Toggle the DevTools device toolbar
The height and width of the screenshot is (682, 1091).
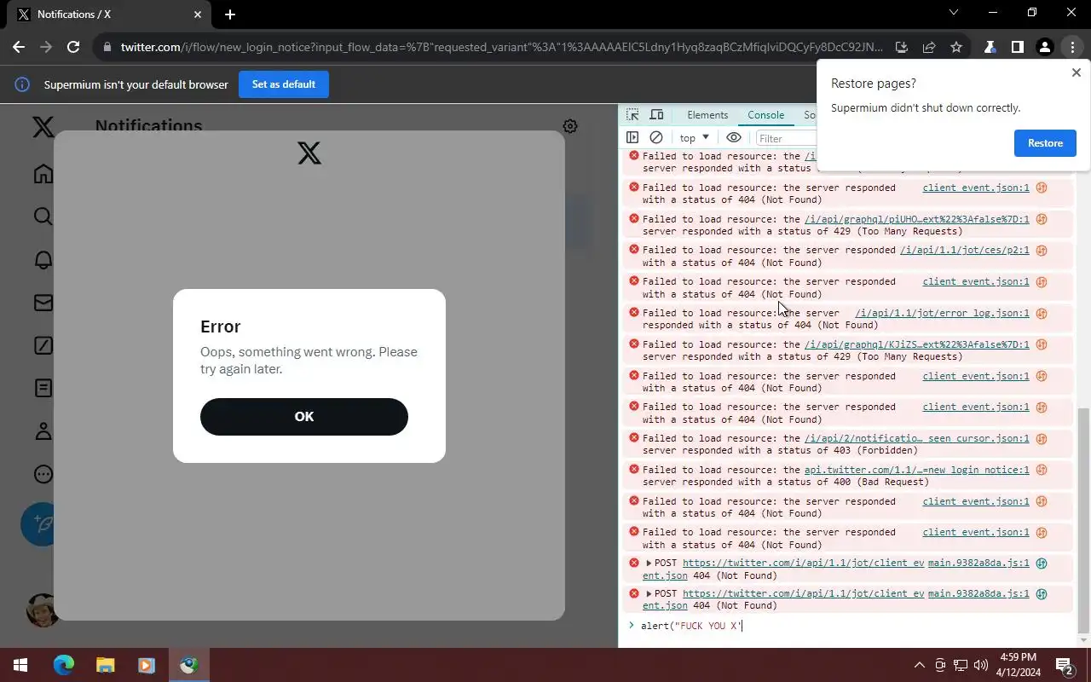click(656, 115)
